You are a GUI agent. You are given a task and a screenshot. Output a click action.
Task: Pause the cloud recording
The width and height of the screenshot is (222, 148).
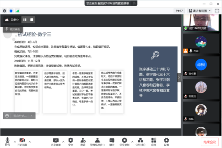pyautogui.click(x=25, y=20)
